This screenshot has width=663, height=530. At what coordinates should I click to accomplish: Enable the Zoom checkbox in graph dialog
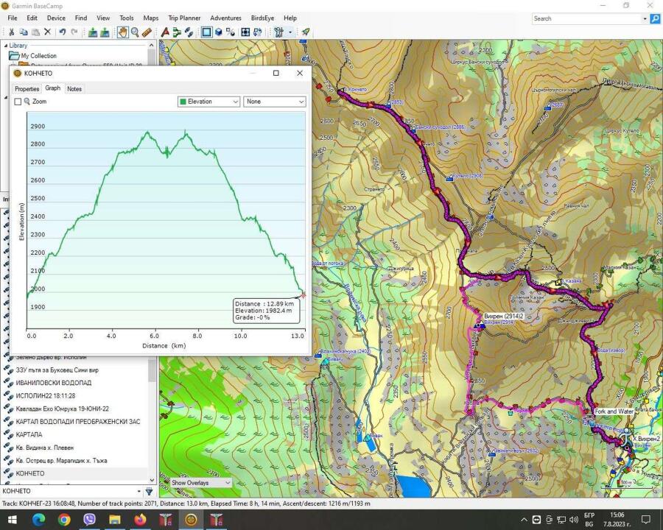tap(18, 102)
